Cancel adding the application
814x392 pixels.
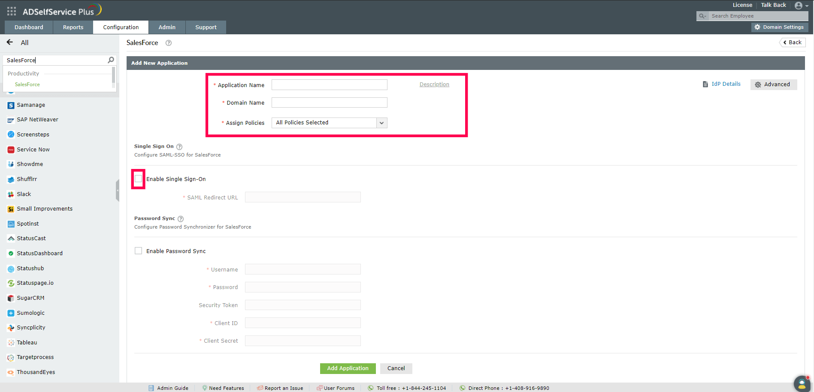[396, 368]
